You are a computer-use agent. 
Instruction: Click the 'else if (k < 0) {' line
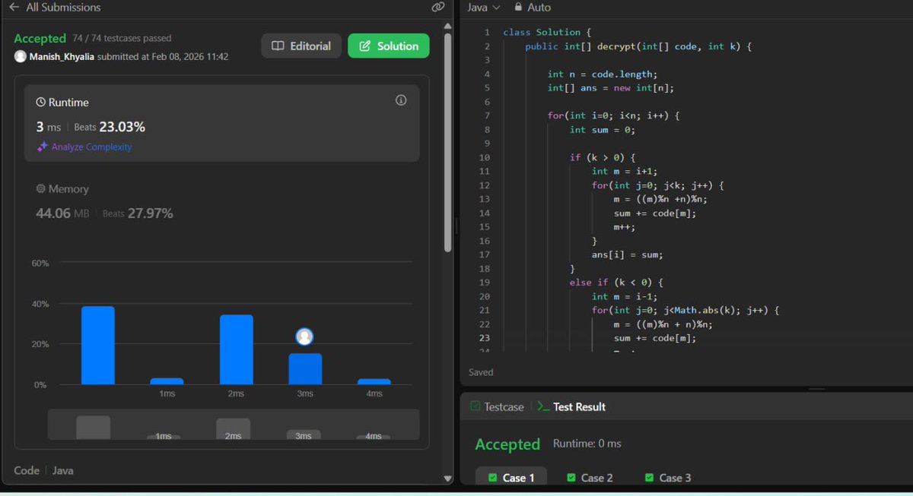pos(616,282)
